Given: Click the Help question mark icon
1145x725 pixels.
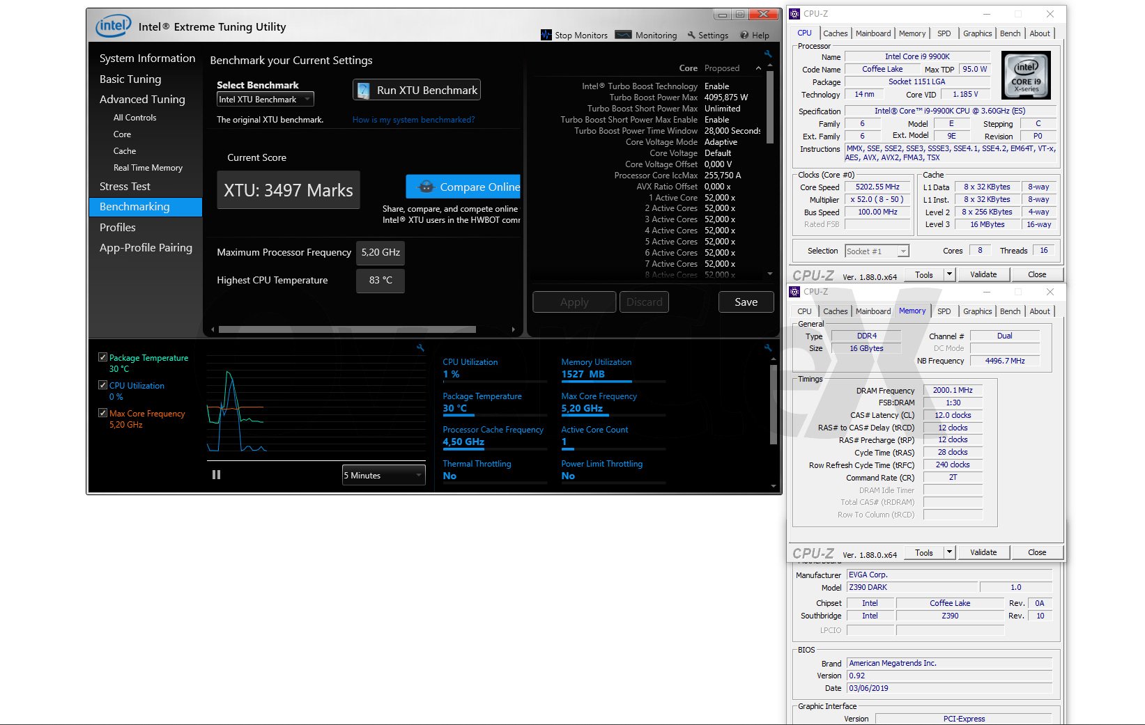Looking at the screenshot, I should (x=744, y=36).
